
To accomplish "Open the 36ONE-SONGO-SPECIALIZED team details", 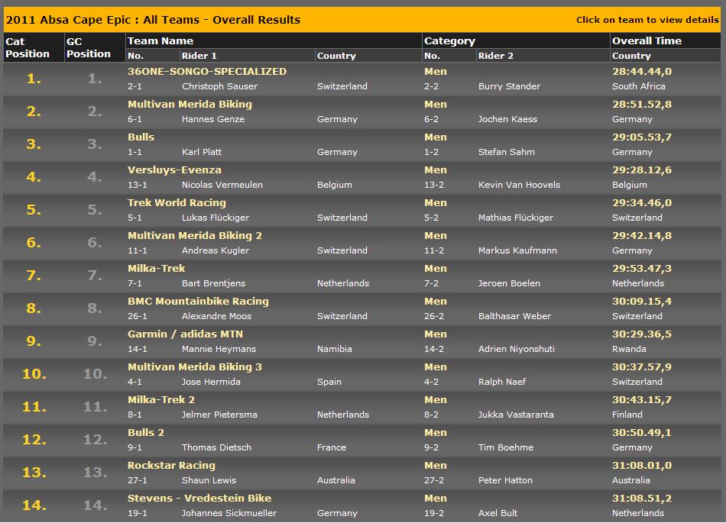I will [x=206, y=71].
